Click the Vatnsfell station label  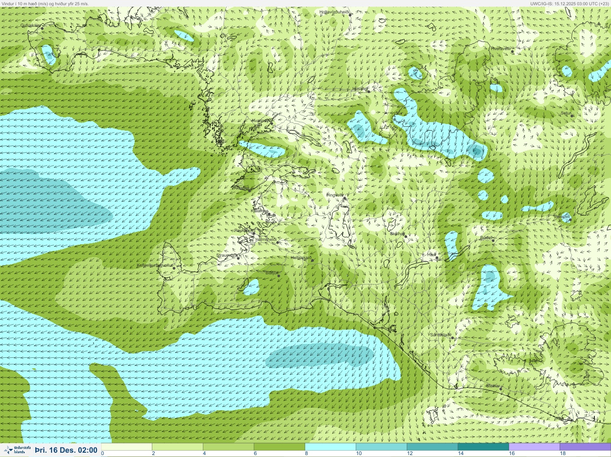click(x=562, y=217)
